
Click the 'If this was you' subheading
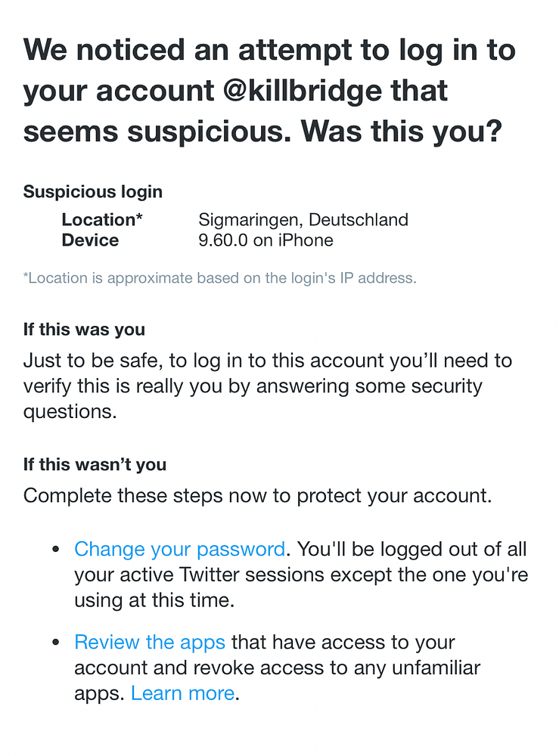pyautogui.click(x=84, y=330)
